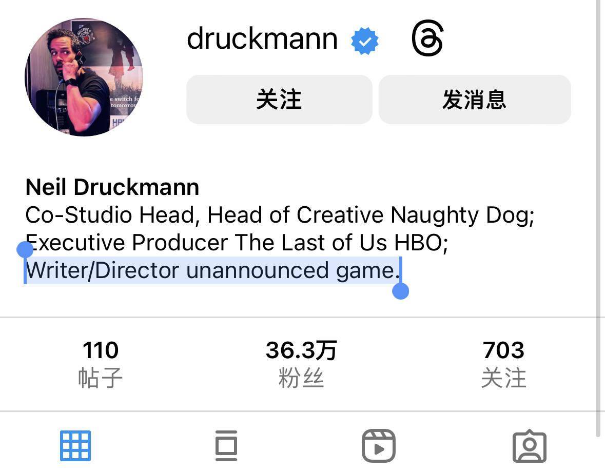Click the Neil Druckmann display name
605x472 pixels.
coord(112,187)
